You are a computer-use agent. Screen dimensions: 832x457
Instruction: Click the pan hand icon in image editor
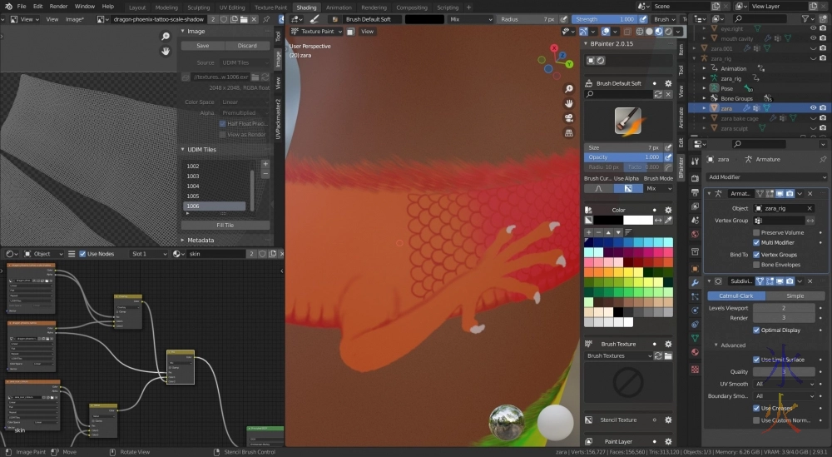point(166,51)
